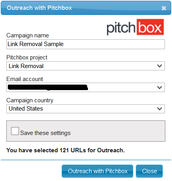172x181 pixels.
Task: Click the Email account label
Action: pyautogui.click(x=25, y=79)
